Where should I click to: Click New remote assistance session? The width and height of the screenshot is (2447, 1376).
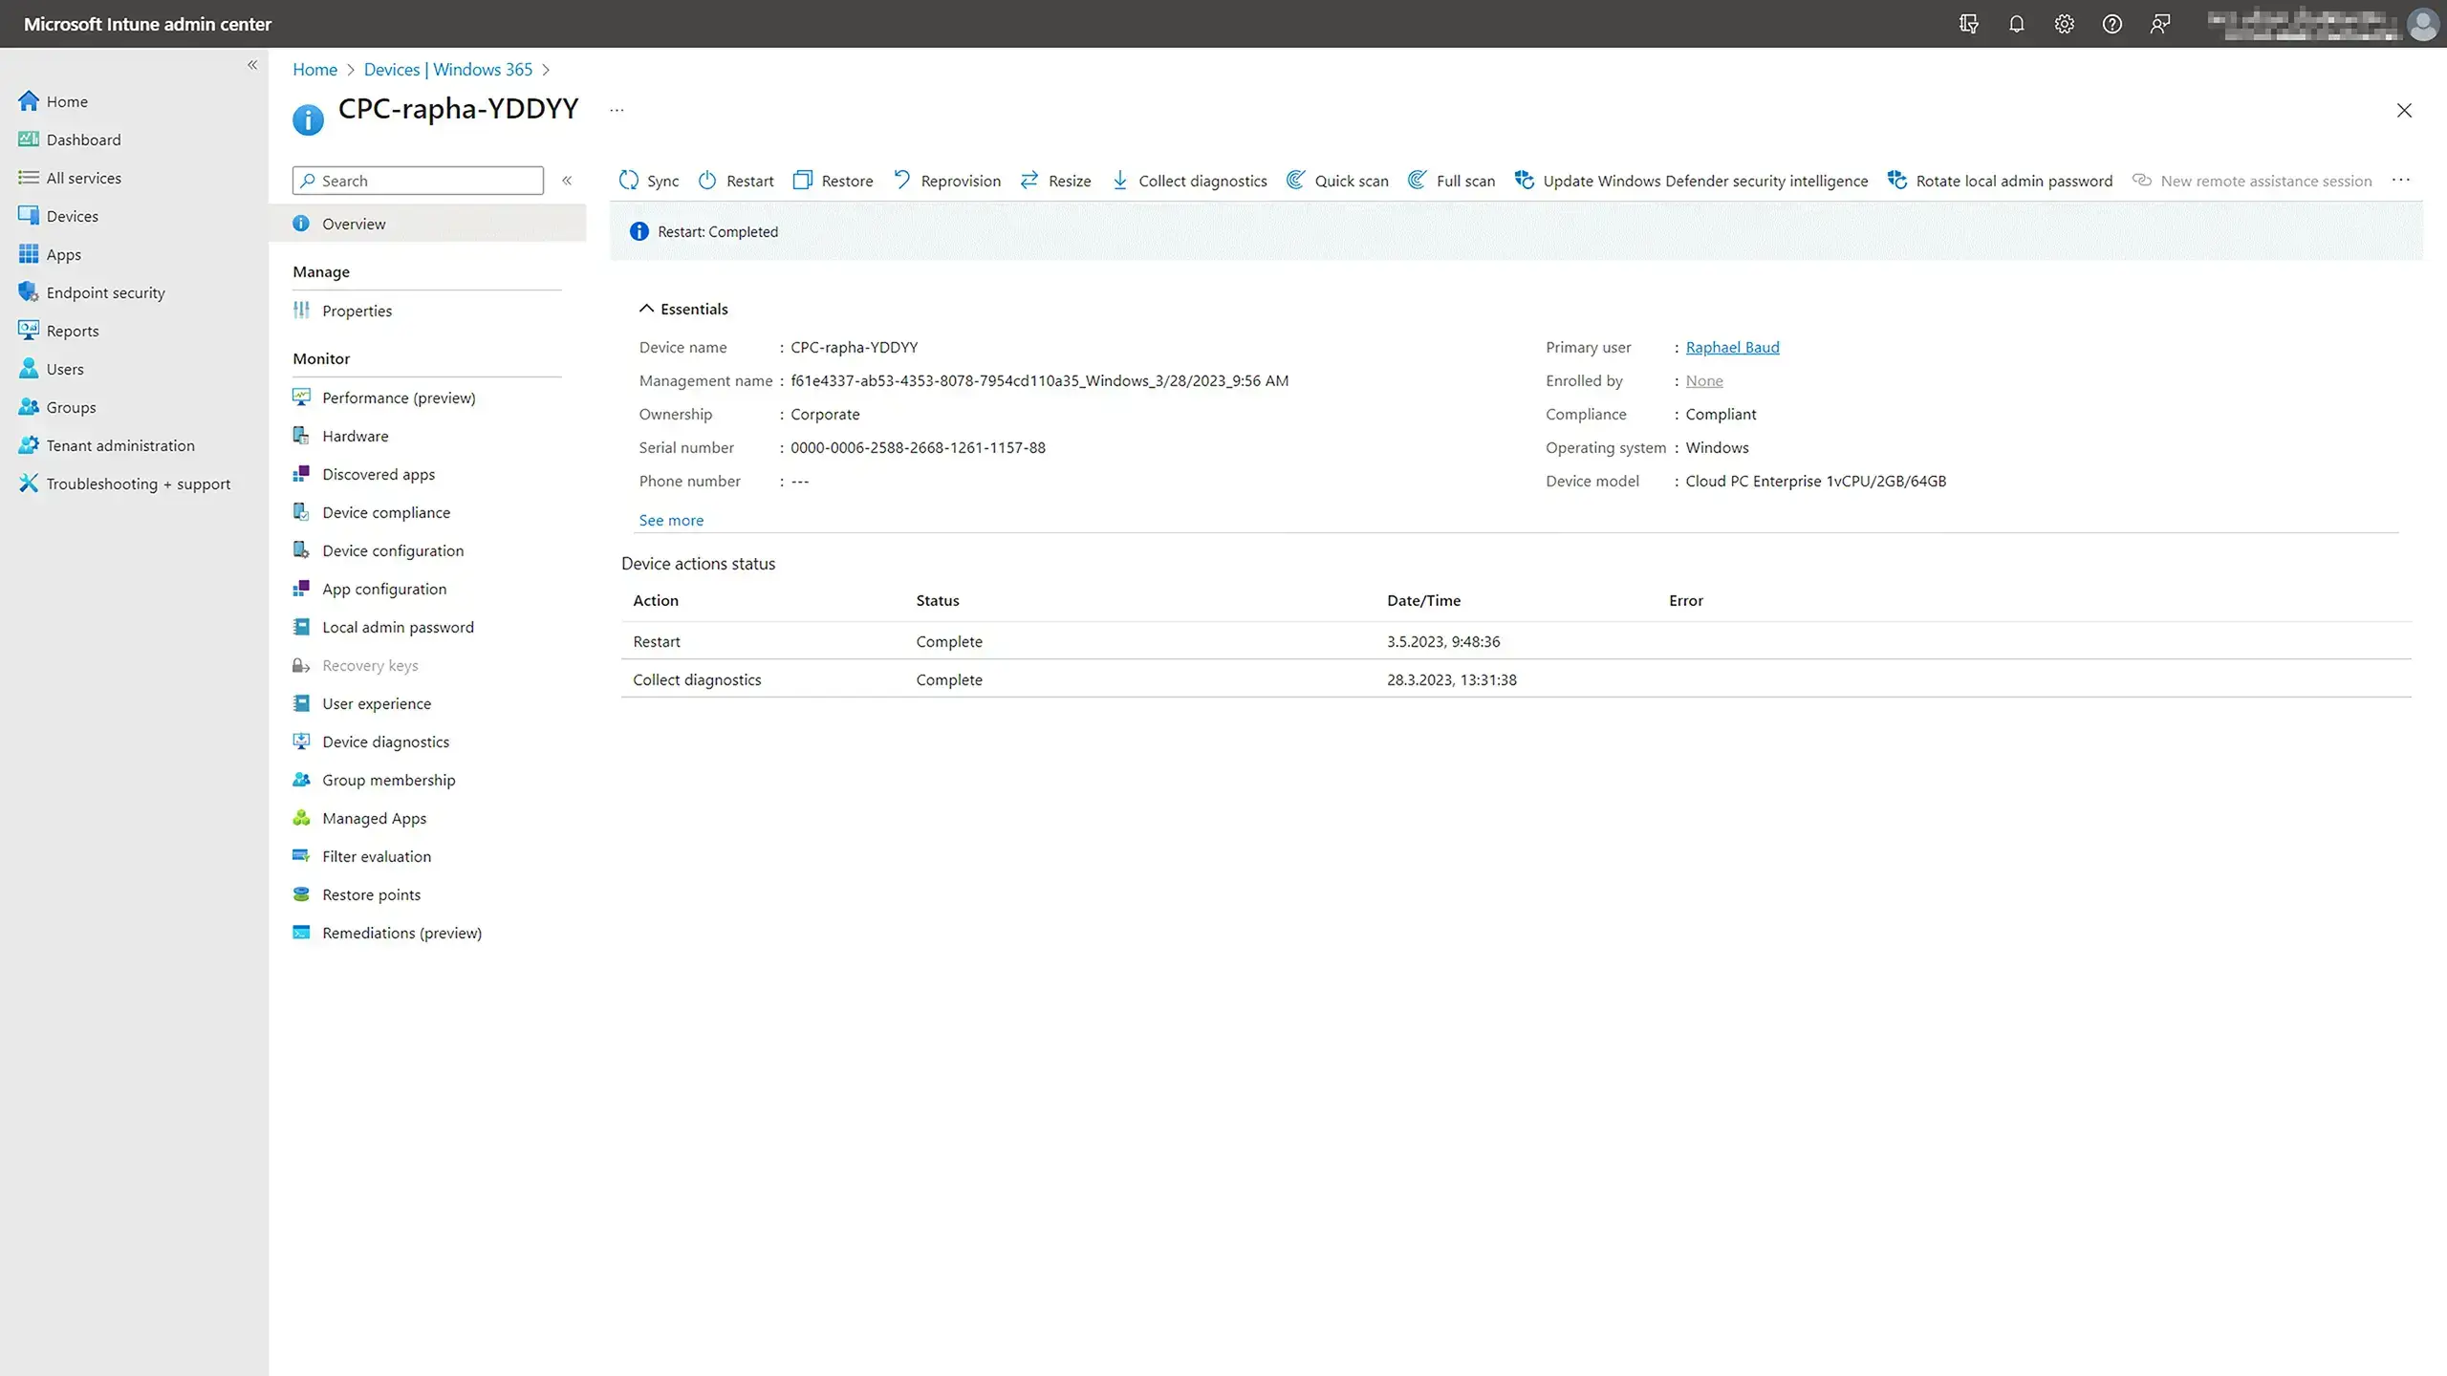[2252, 181]
